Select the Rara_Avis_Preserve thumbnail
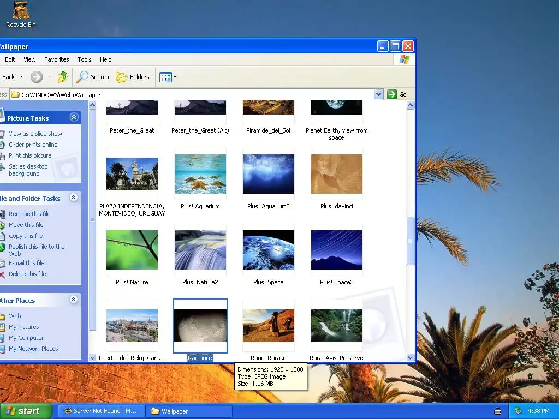Image resolution: width=559 pixels, height=419 pixels. click(336, 326)
